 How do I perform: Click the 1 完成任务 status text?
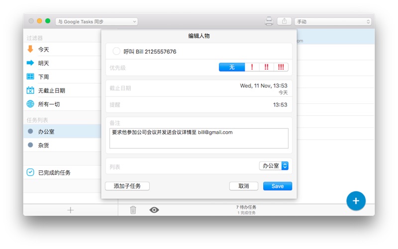pyautogui.click(x=246, y=213)
